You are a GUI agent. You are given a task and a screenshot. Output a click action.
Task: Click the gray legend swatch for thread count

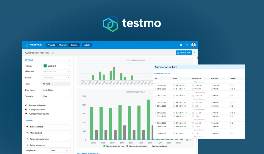click(128, 146)
